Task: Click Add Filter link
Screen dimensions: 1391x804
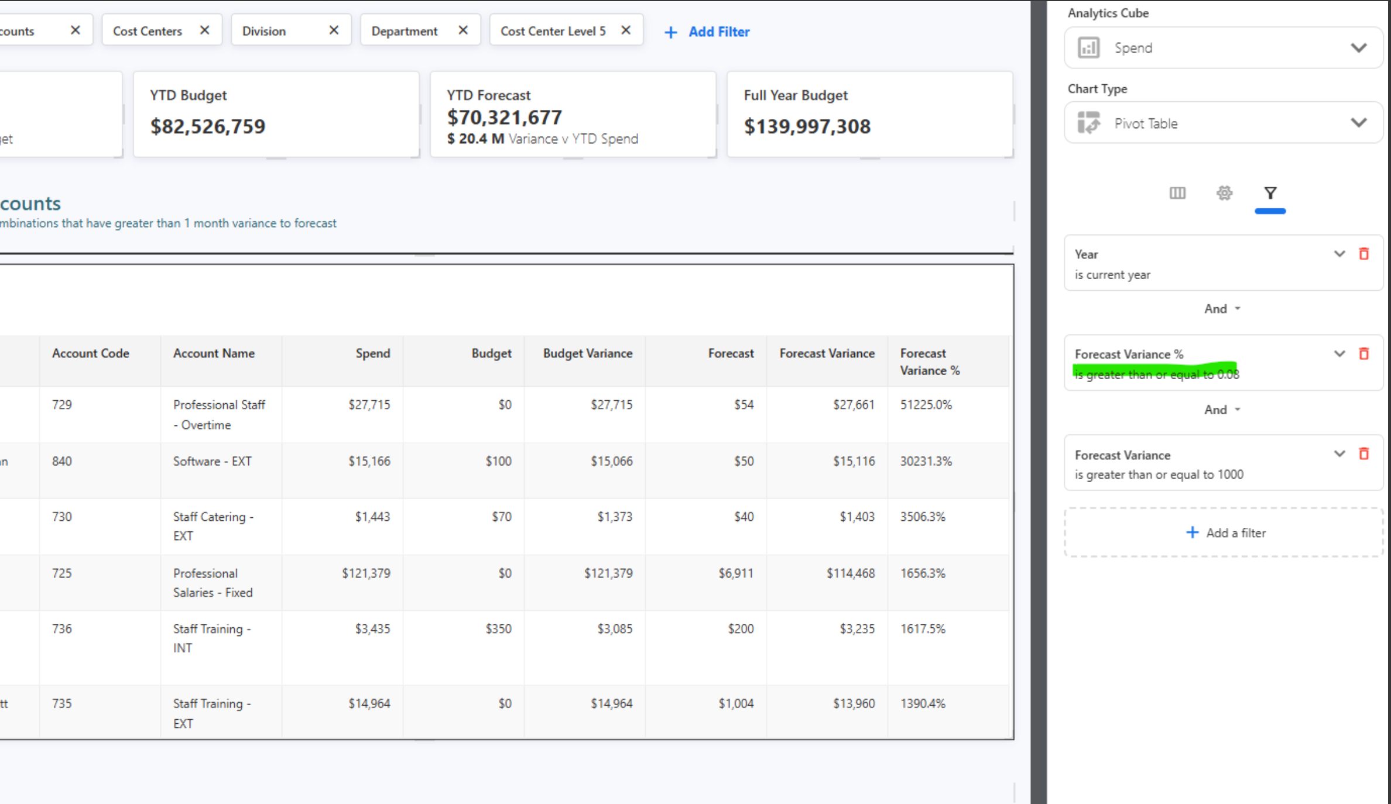Action: tap(708, 32)
